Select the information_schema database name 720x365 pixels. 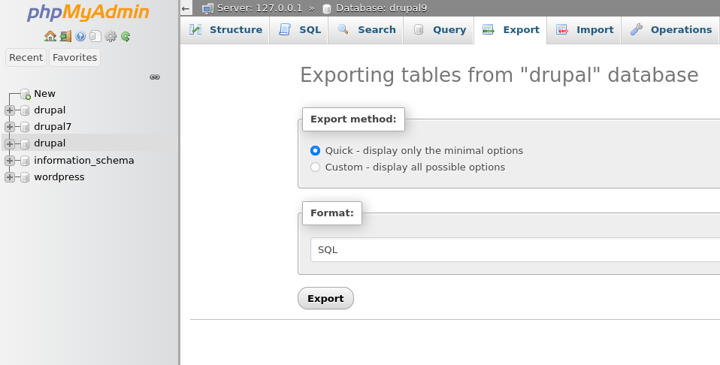[x=84, y=160]
